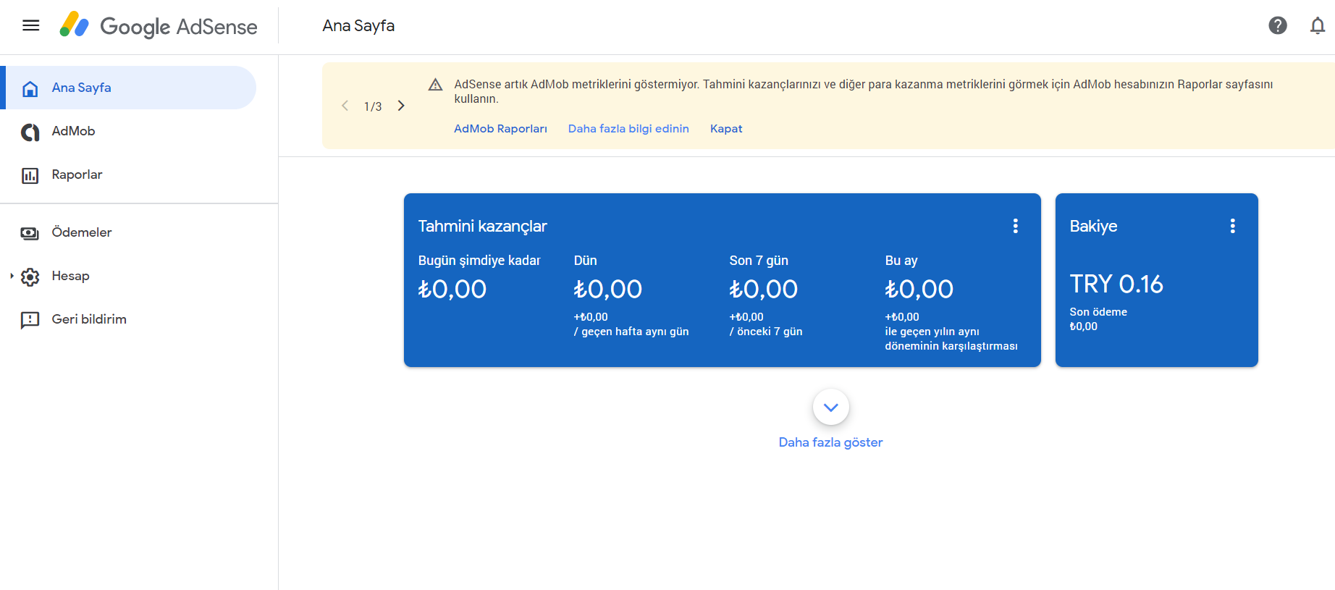1335x590 pixels.
Task: Click the Hesap gear icon
Action: coord(30,277)
